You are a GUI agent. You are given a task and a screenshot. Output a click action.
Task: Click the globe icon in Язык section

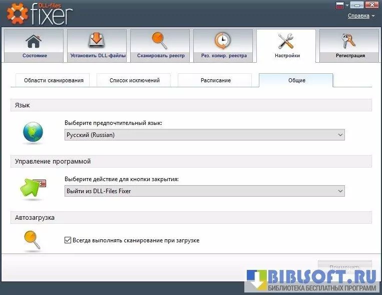click(33, 132)
